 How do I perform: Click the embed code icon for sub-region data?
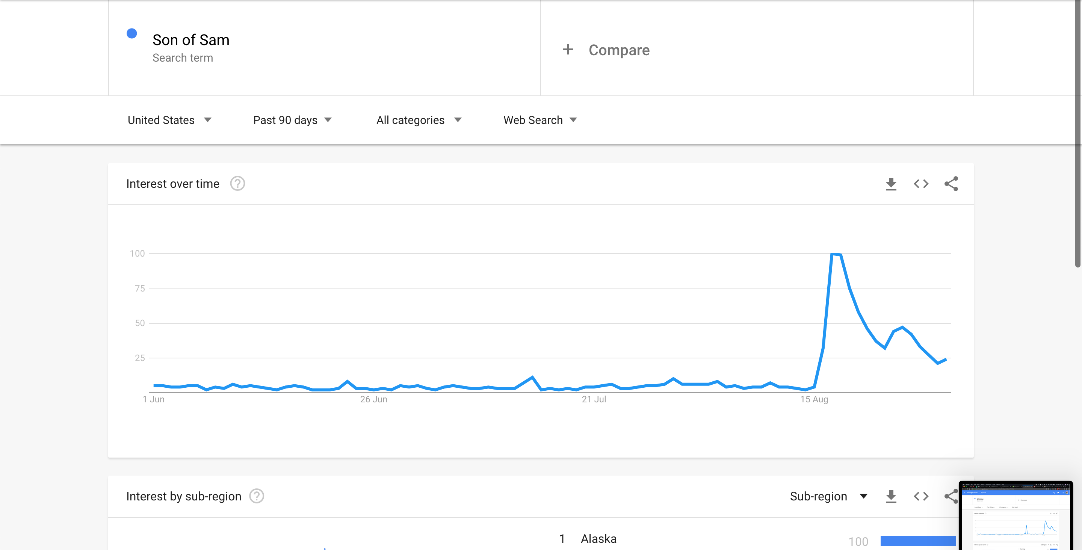[x=921, y=496]
